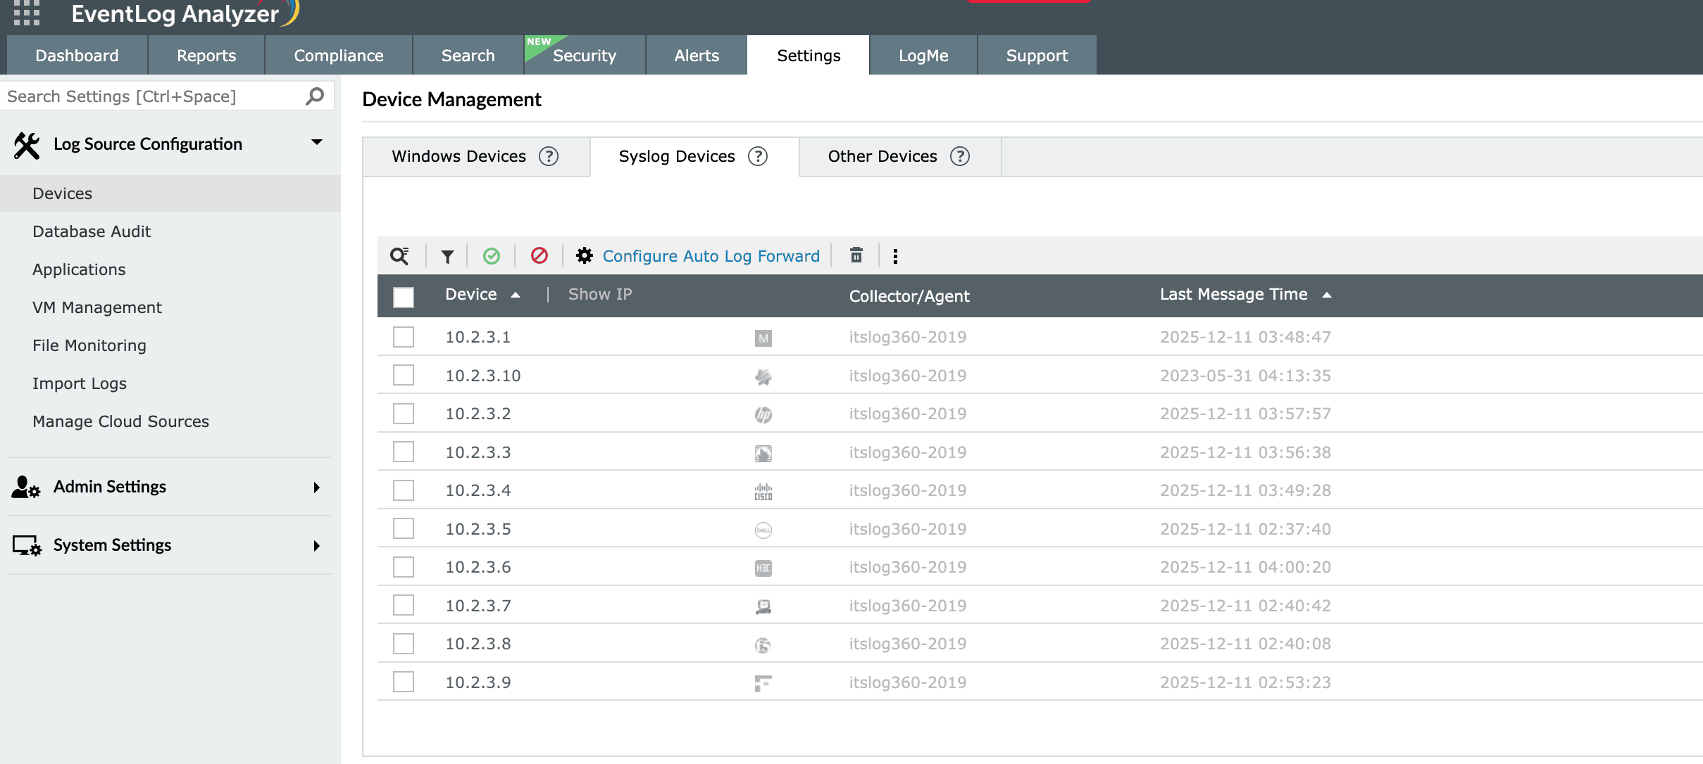Open the Support tab

click(1037, 55)
